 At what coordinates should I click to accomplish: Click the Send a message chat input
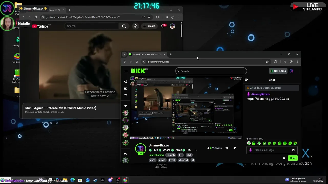click(x=272, y=150)
